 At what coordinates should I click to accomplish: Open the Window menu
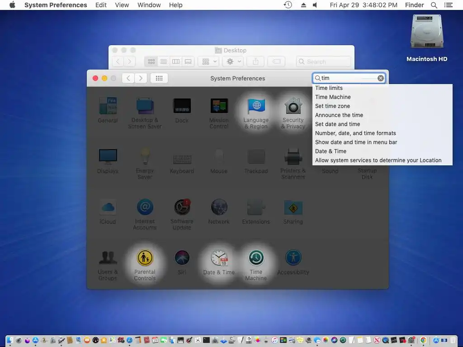click(x=149, y=5)
